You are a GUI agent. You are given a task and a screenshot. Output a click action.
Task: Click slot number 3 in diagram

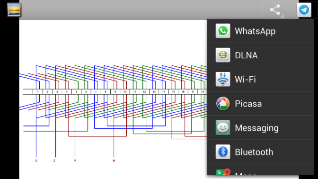click(57, 92)
